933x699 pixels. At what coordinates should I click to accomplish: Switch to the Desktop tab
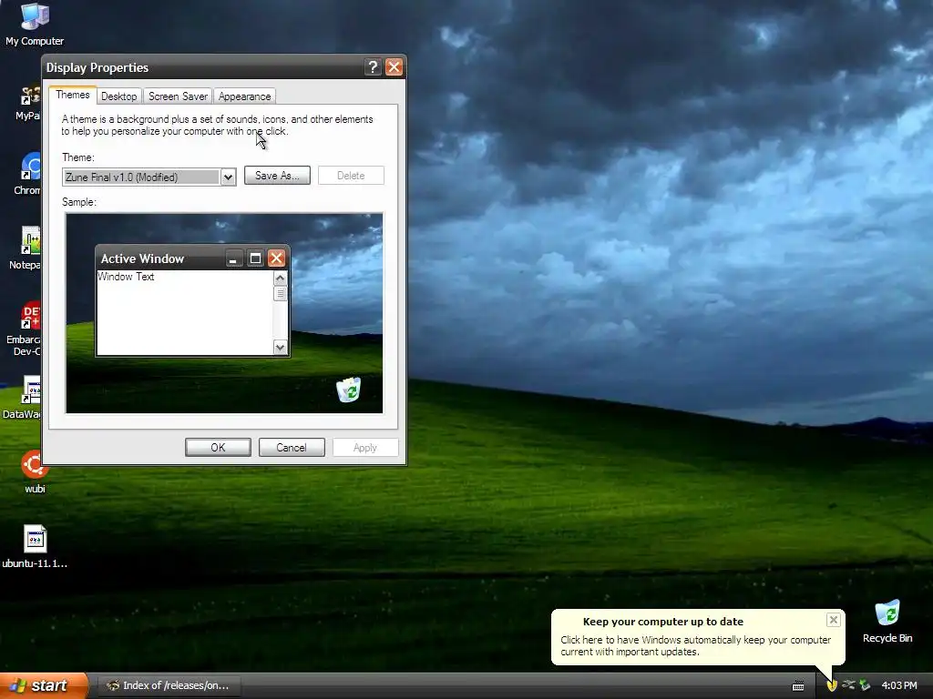click(x=118, y=96)
